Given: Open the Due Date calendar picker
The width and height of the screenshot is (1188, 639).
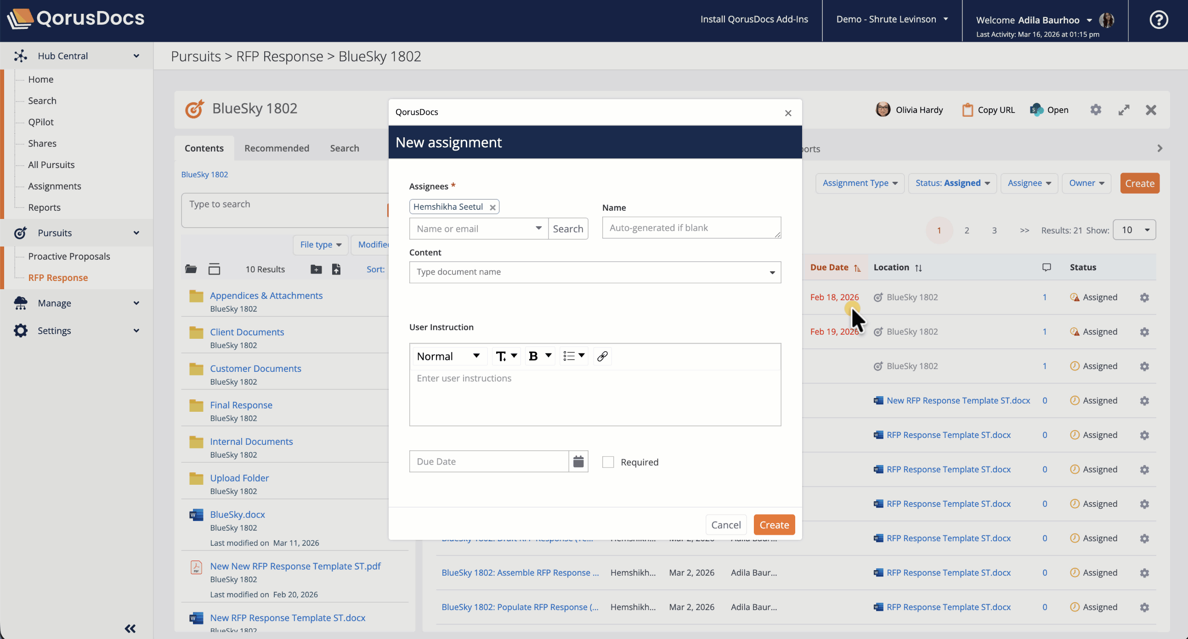Looking at the screenshot, I should click(x=579, y=461).
